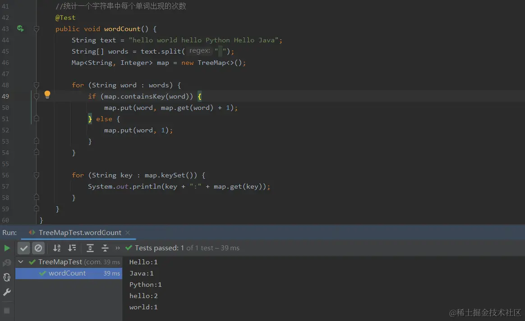Collapse the TreeMapTest node chevron
This screenshot has width=525, height=321.
pyautogui.click(x=21, y=262)
